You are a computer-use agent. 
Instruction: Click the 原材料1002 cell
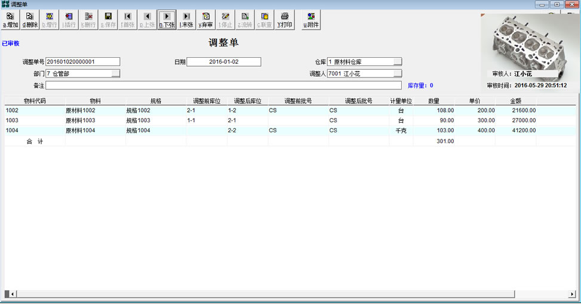(95, 110)
